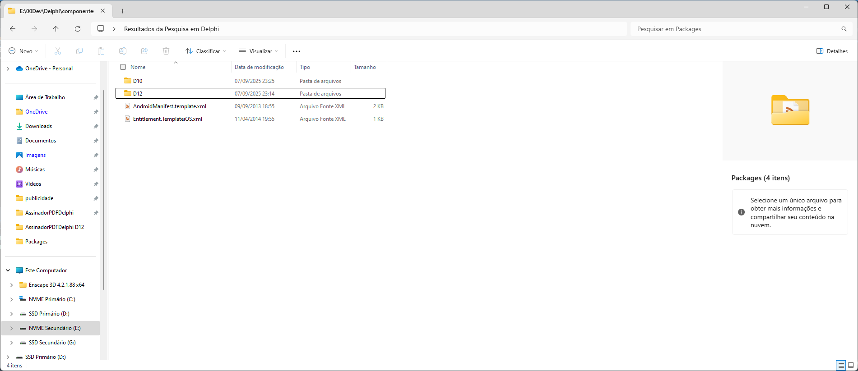Open Downloads in sidebar
The image size is (858, 371).
[x=39, y=126]
